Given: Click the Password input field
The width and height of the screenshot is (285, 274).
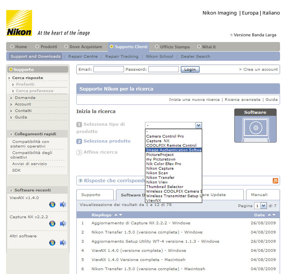Looking at the screenshot, I should [164, 69].
